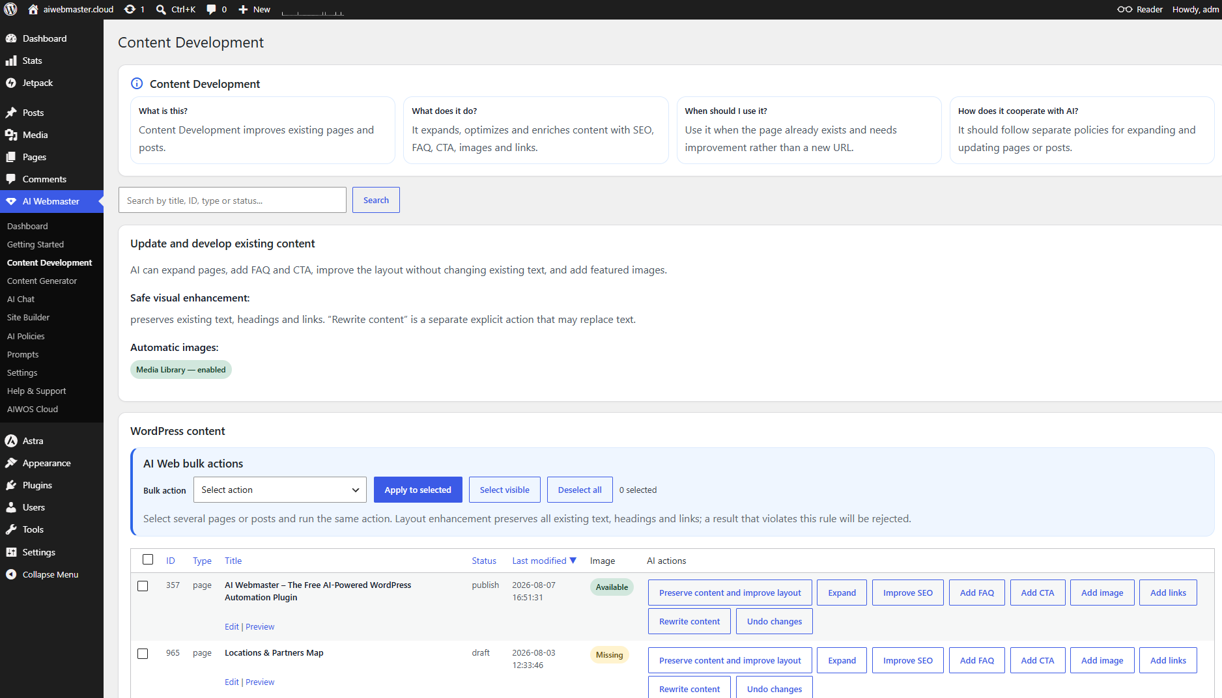1222x698 pixels.
Task: Click the Media Library — enabled badge
Action: pyautogui.click(x=181, y=369)
